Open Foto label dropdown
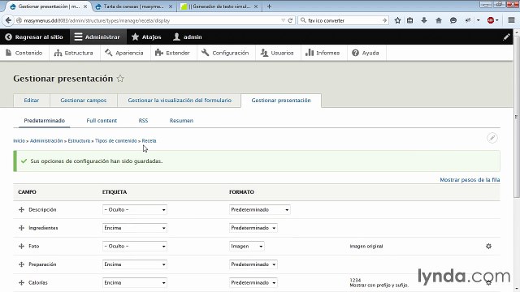This screenshot has height=292, width=520. pos(135,247)
